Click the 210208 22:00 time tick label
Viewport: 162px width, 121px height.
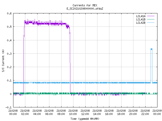tap(145, 112)
